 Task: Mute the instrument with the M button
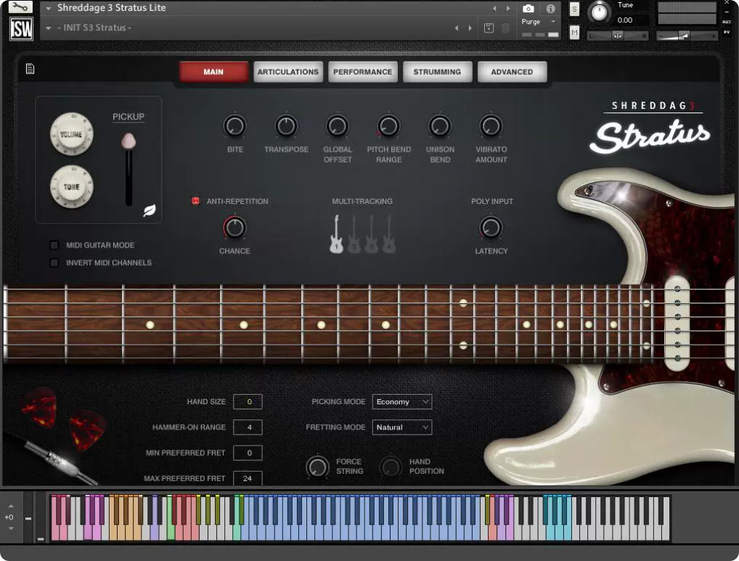pyautogui.click(x=574, y=33)
